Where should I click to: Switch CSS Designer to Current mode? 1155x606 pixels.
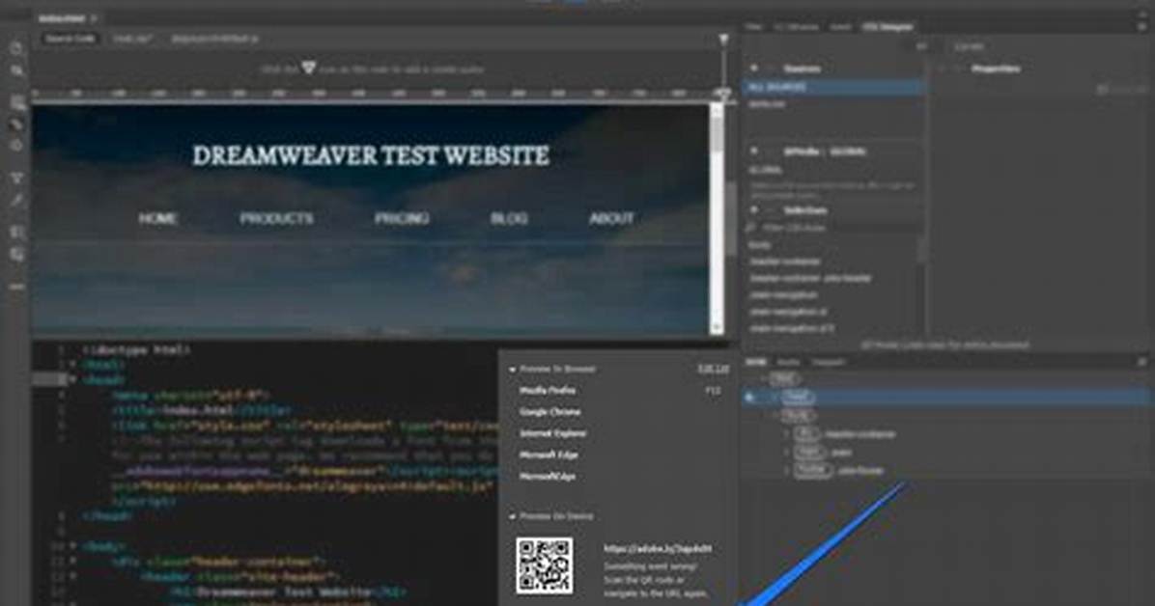(x=969, y=45)
